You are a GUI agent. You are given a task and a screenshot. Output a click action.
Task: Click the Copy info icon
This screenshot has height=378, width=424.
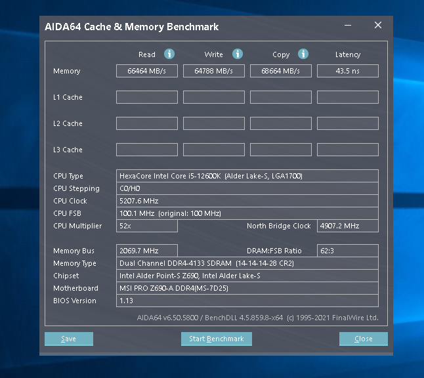(303, 54)
